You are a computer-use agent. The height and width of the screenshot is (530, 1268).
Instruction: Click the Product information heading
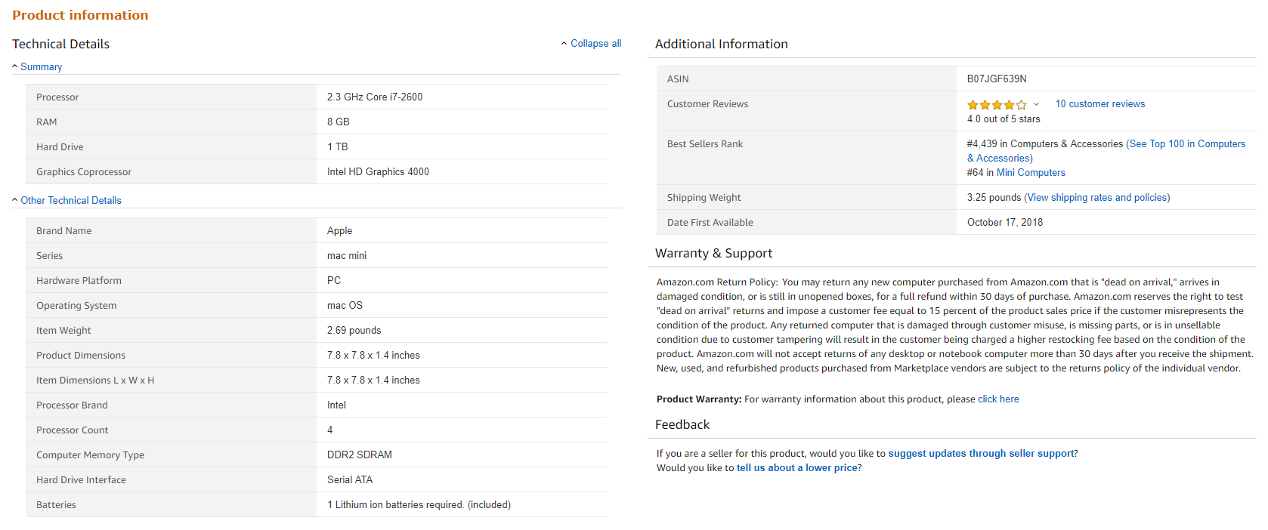(x=80, y=15)
